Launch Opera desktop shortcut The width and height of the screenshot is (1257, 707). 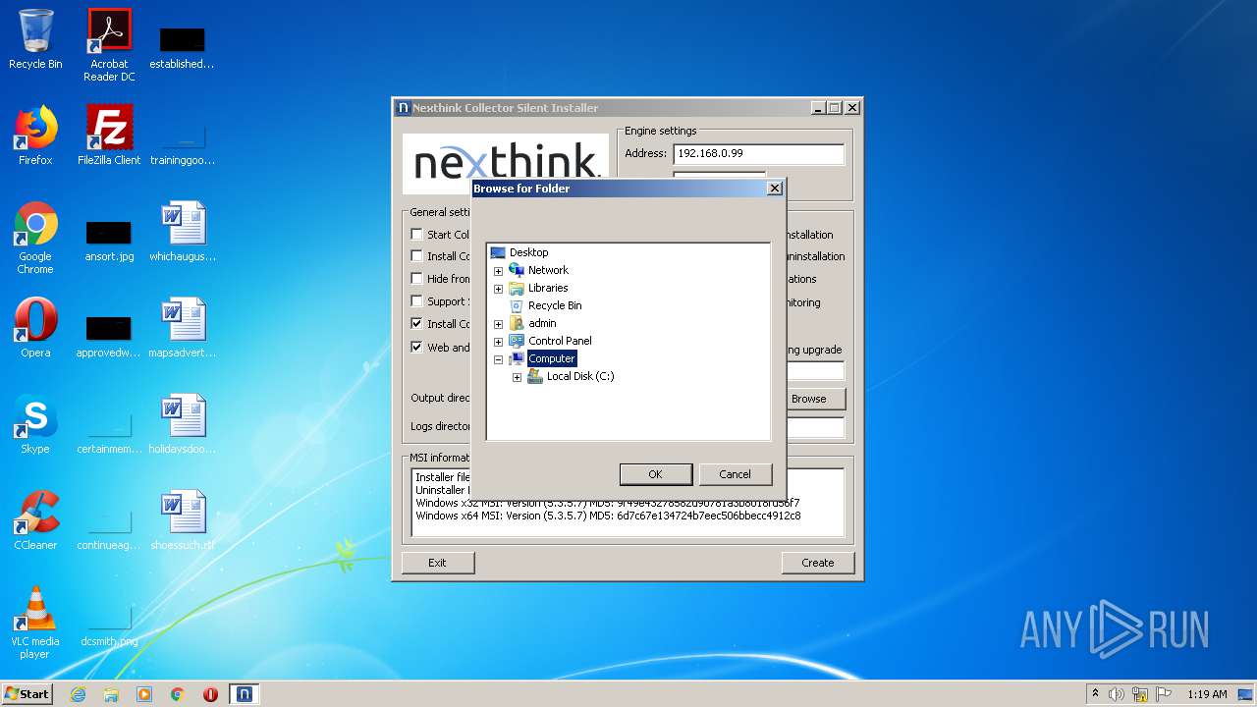[x=35, y=328]
